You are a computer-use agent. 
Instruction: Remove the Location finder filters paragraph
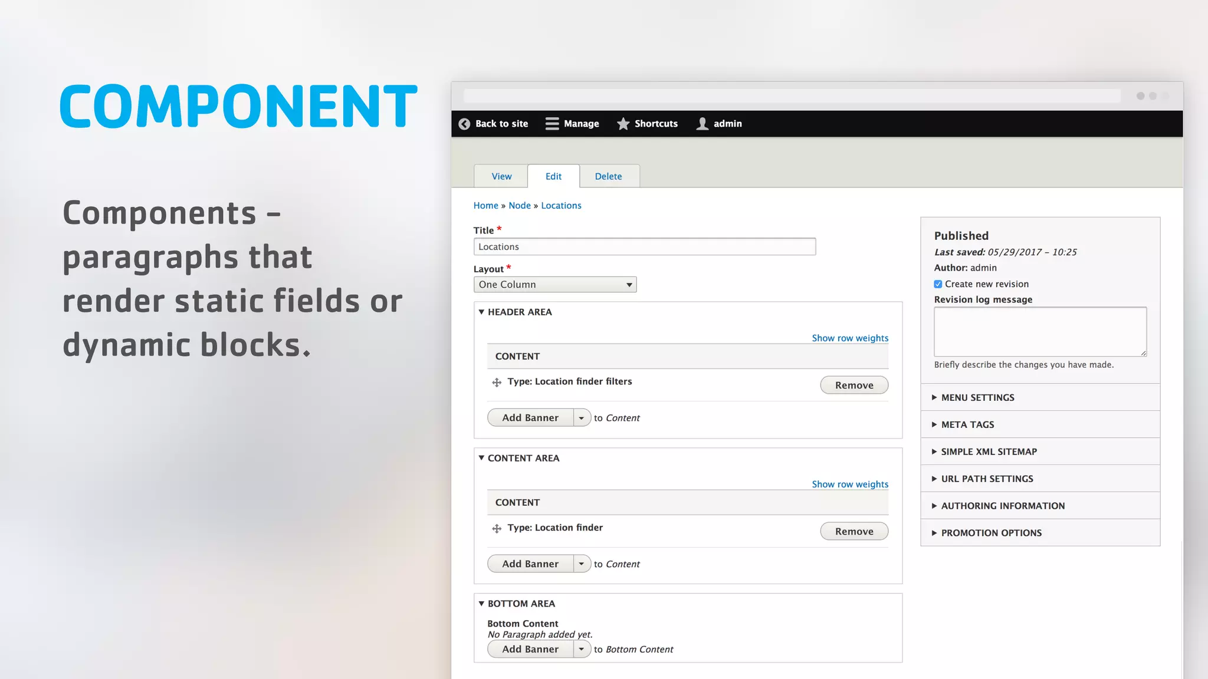pos(854,385)
